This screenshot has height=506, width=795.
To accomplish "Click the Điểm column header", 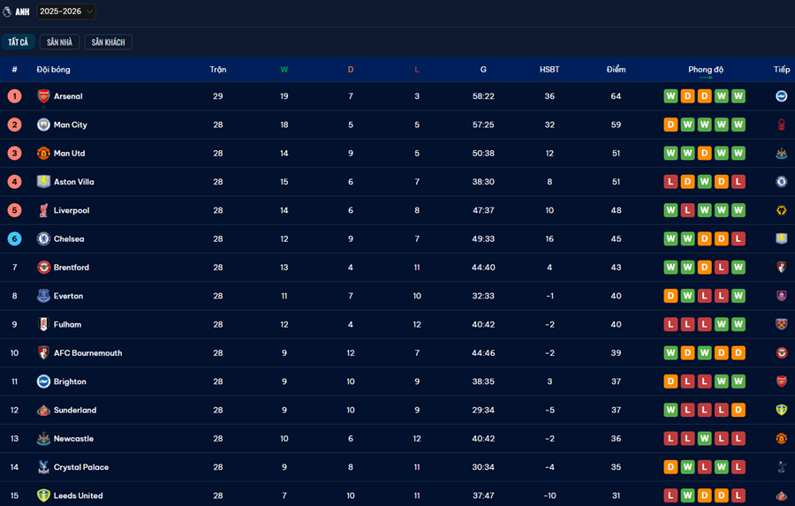I will coord(616,70).
